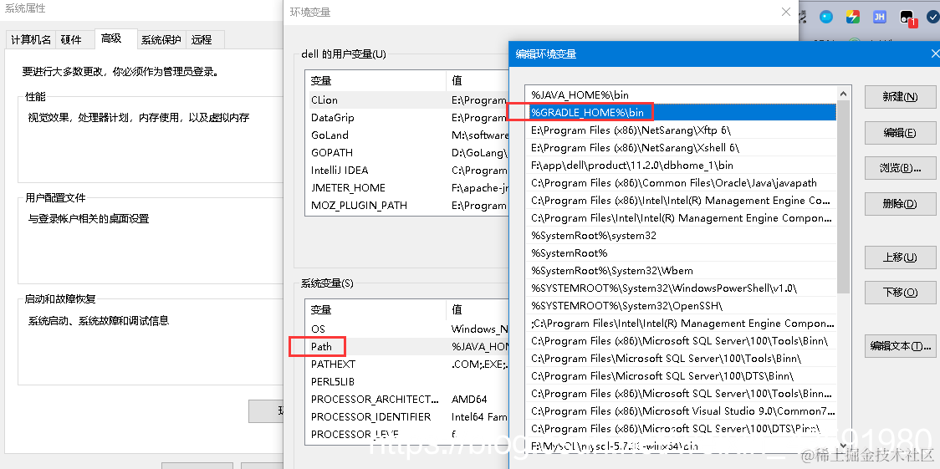Select the Oracle\Java\javapath entry
The image size is (940, 469).
pyautogui.click(x=681, y=183)
